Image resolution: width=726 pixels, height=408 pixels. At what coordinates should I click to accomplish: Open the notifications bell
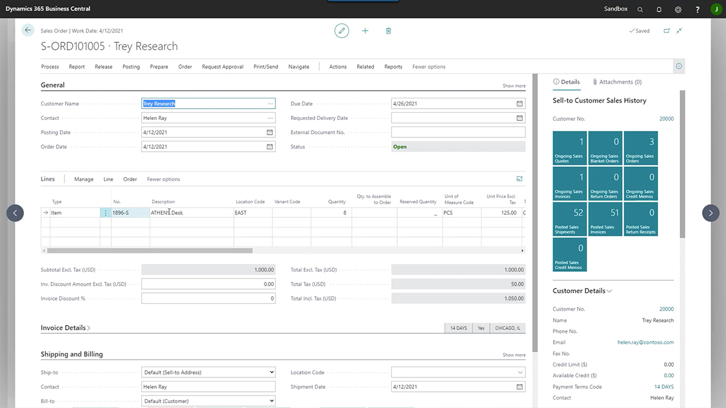pyautogui.click(x=659, y=9)
